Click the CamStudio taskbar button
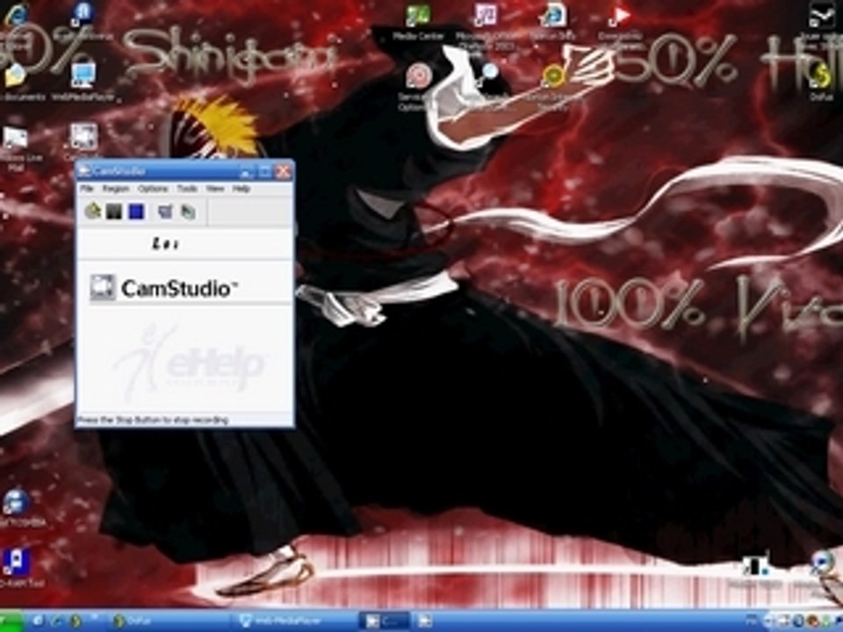The height and width of the screenshot is (632, 843). [384, 621]
